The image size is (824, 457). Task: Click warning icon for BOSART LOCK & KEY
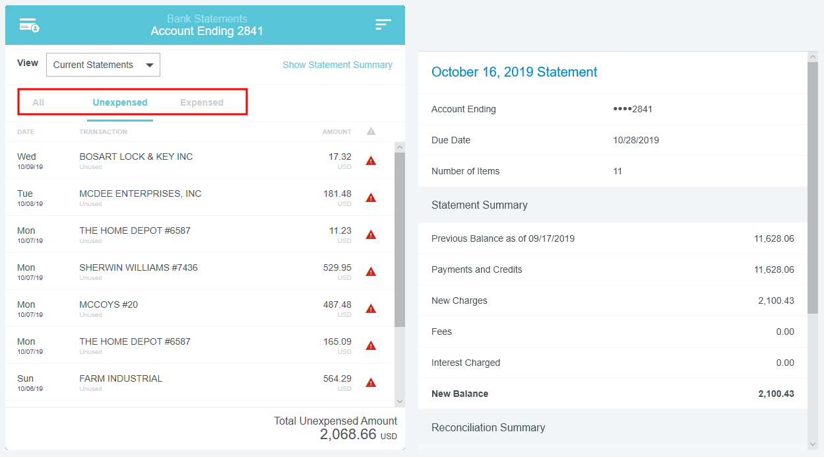pos(371,160)
